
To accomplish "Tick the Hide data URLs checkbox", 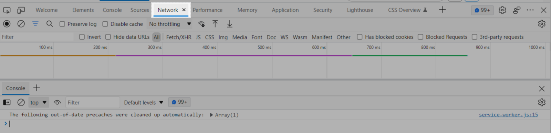I will coord(108,37).
